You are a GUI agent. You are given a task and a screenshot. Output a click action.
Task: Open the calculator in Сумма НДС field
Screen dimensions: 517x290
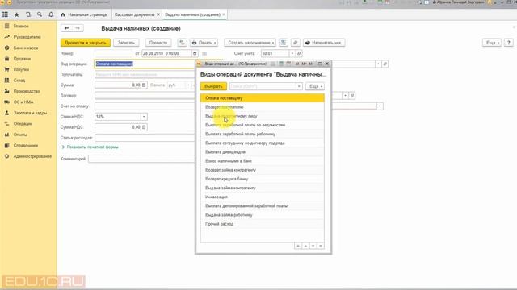coord(144,127)
